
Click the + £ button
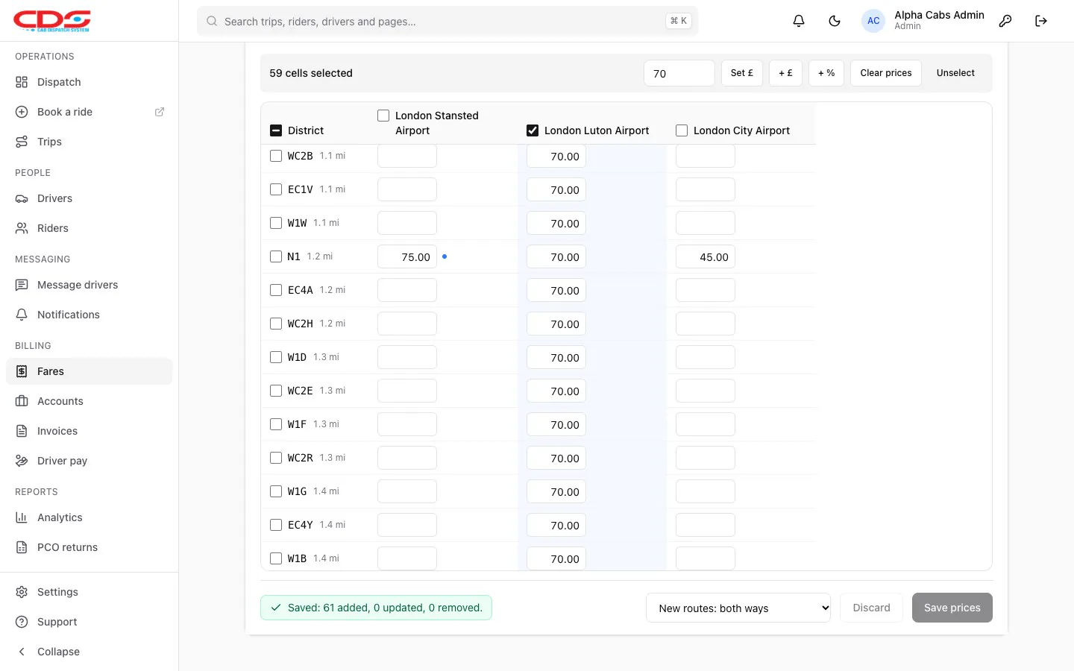click(785, 73)
